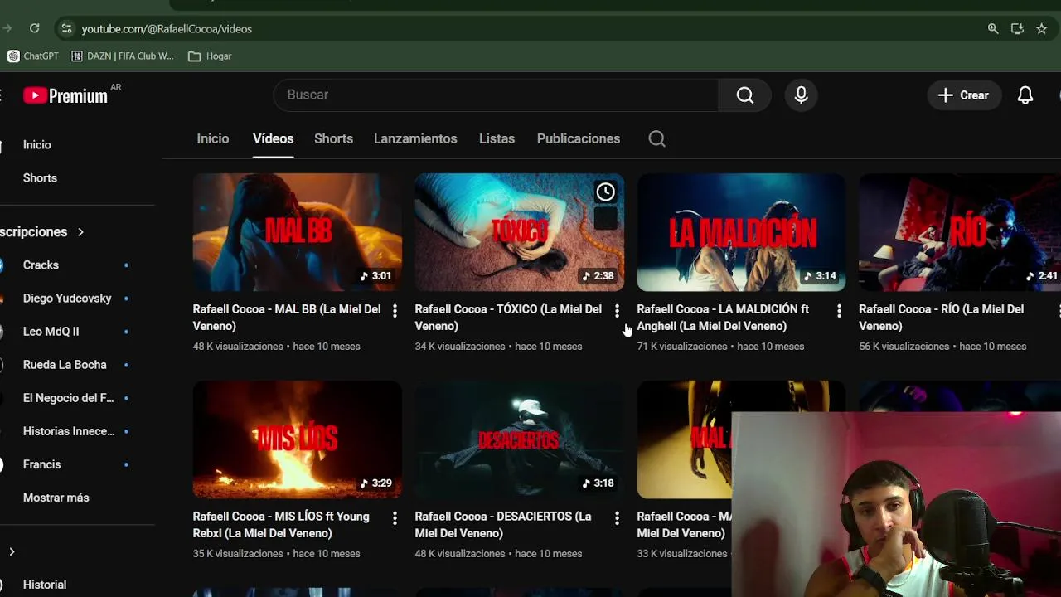Open the options menu for TÓXICO video
This screenshot has height=597, width=1061.
pos(617,311)
